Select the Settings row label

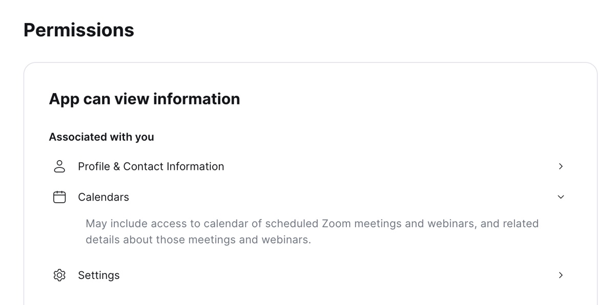[99, 275]
